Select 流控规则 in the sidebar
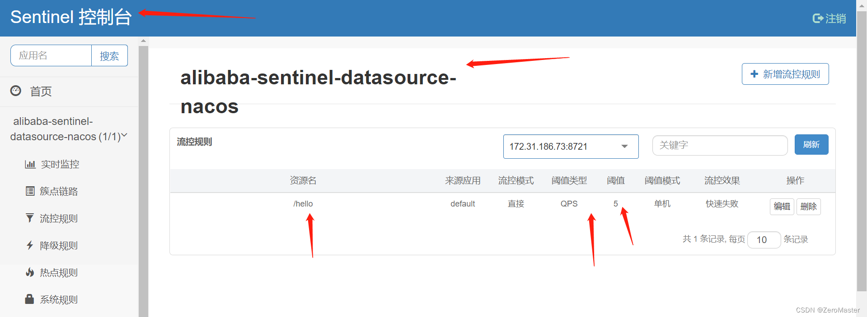Image resolution: width=867 pixels, height=317 pixels. click(59, 218)
